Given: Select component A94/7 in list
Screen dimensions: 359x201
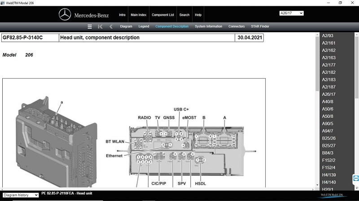Looking at the screenshot, I should pyautogui.click(x=328, y=131).
